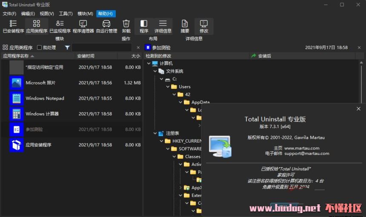
Task: Select Microsoft 照片 app icon
Action: pos(16,83)
